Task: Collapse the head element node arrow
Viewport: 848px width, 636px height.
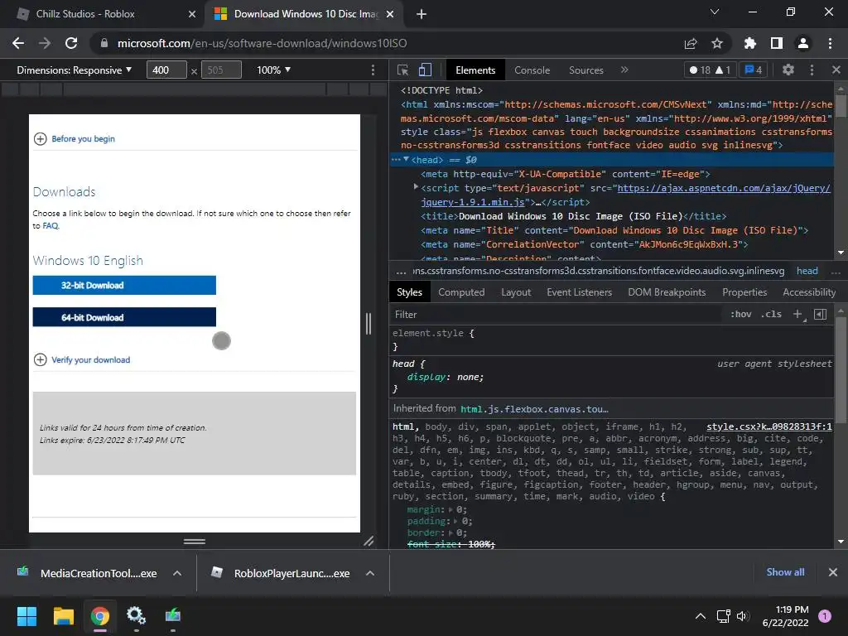Action: [x=406, y=159]
